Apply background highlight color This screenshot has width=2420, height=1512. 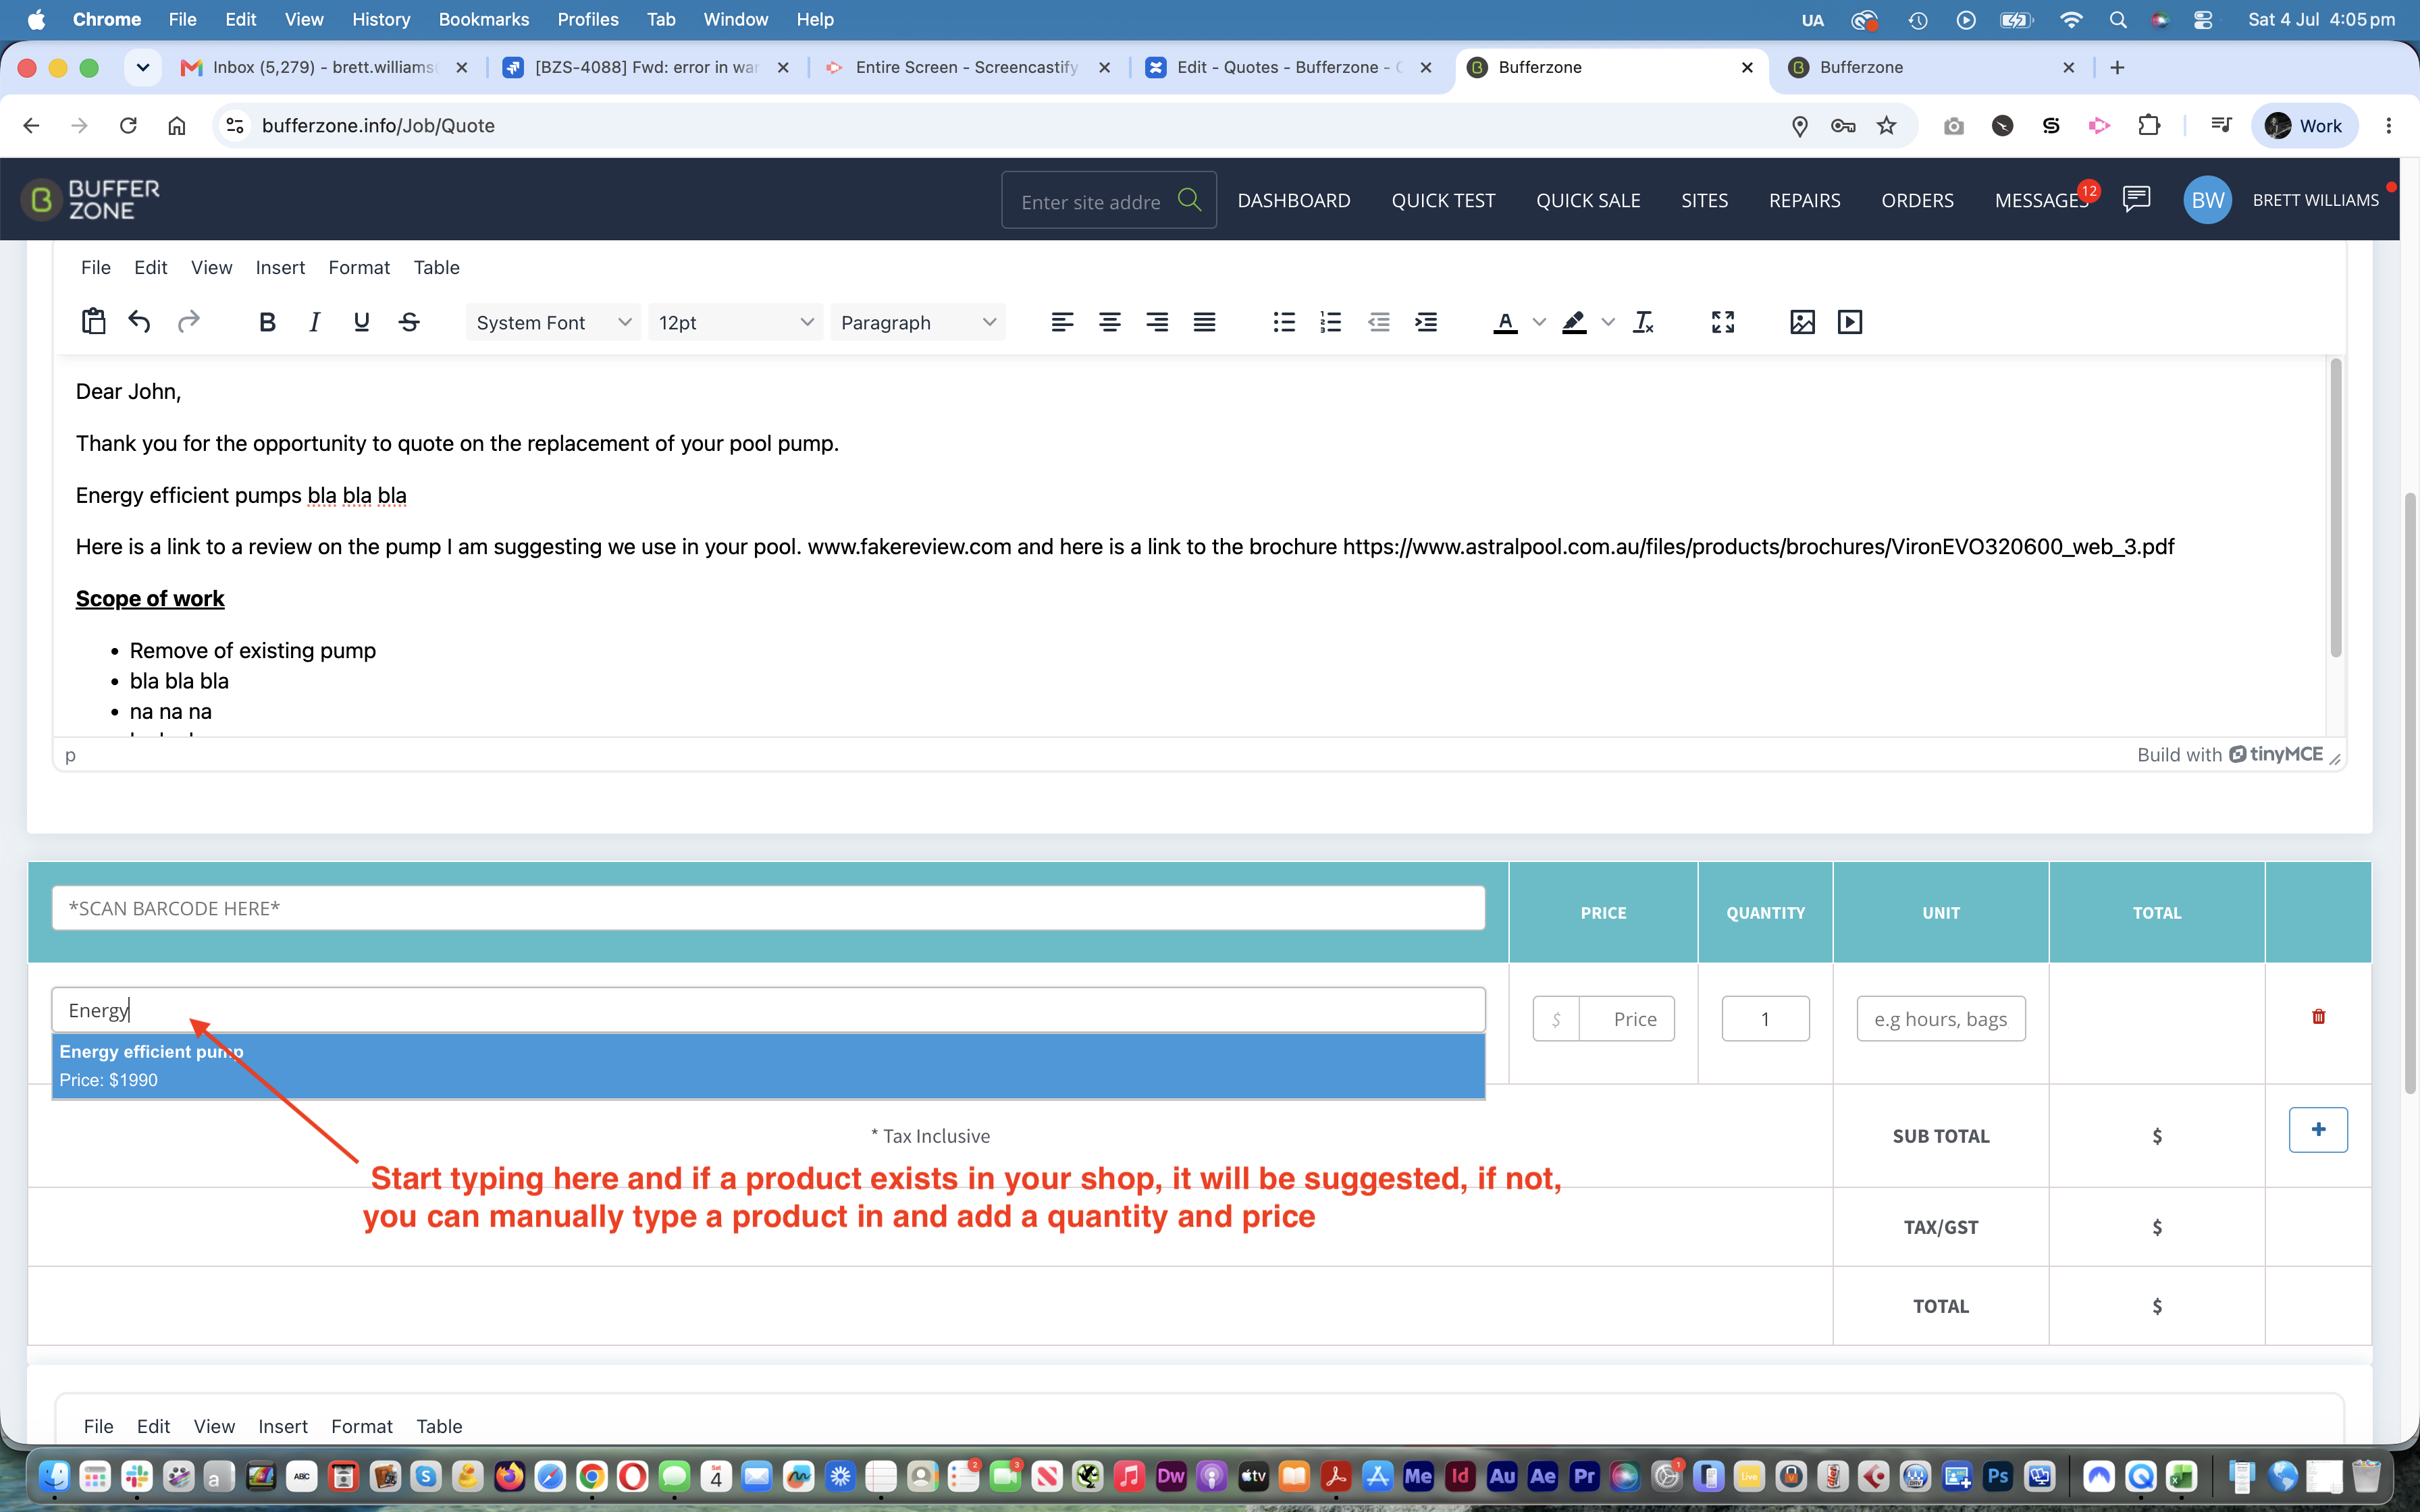coord(1574,322)
